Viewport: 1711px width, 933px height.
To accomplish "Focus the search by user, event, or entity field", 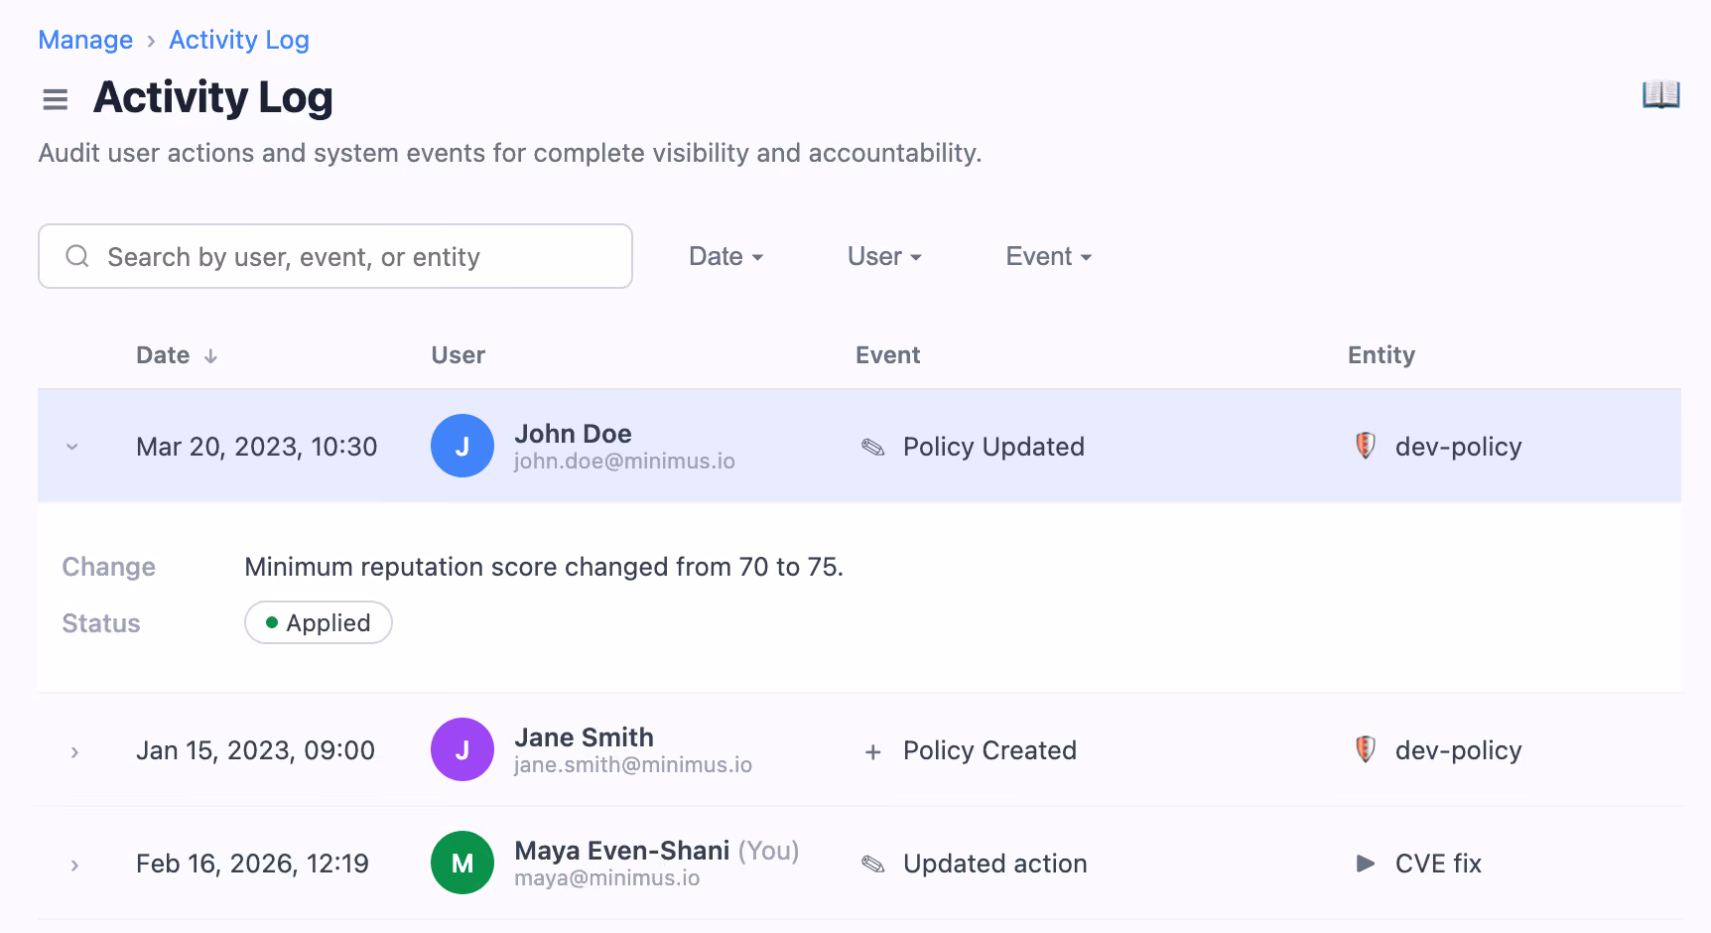I will click(x=335, y=256).
